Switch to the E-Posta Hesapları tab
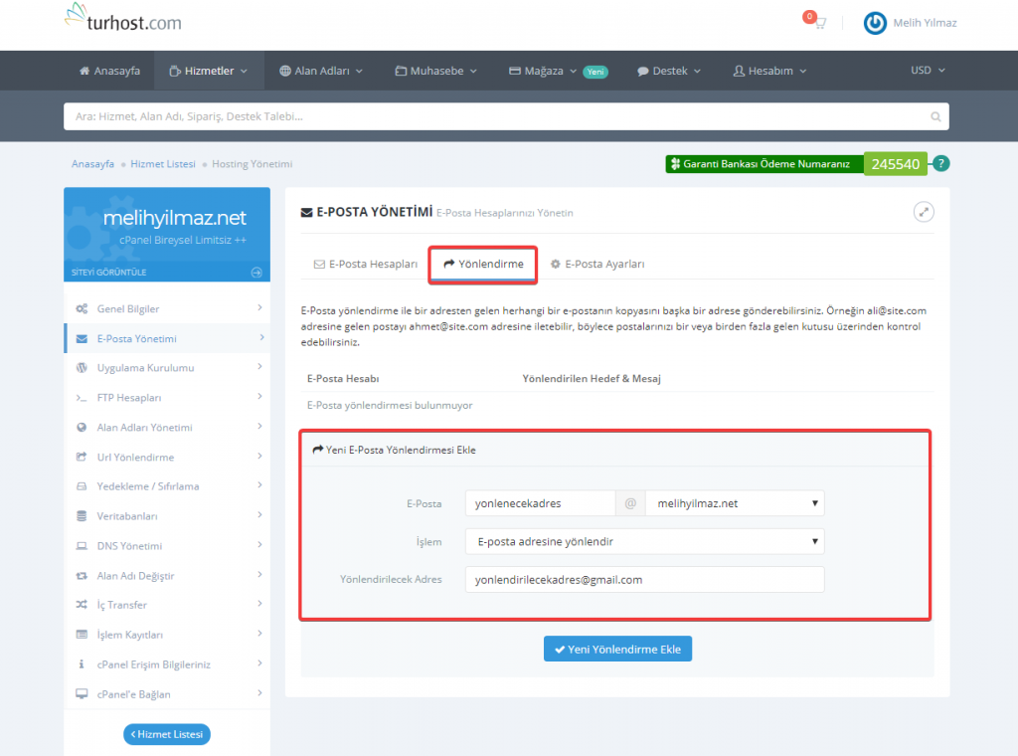The height and width of the screenshot is (756, 1018). [365, 265]
